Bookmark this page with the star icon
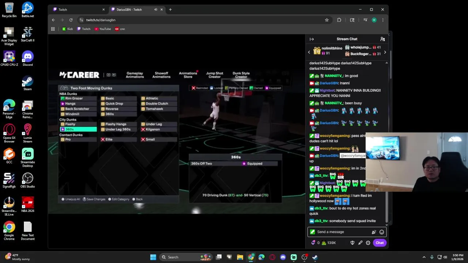This screenshot has width=468, height=263. 327,20
